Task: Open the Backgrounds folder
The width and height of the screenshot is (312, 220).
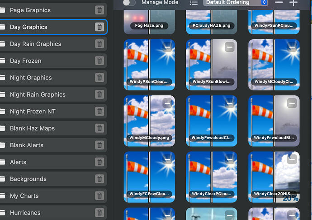Action: coord(53,179)
